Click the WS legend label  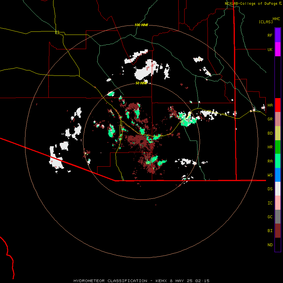tap(270, 175)
